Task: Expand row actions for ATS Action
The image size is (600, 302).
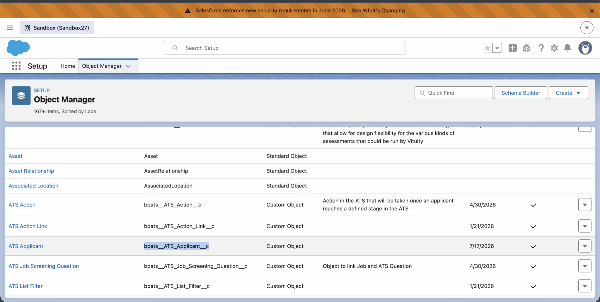Action: point(585,205)
